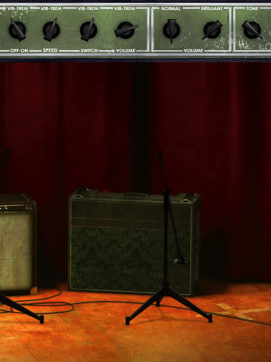Image resolution: width=271 pixels, height=362 pixels.
Task: Flip the VIB-TREM SWITCH knob
Action: tap(88, 30)
